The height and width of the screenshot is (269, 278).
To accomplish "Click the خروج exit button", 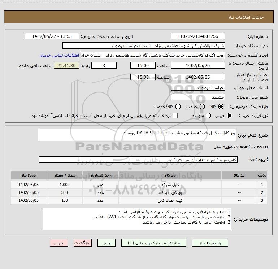I will click(x=59, y=243).
